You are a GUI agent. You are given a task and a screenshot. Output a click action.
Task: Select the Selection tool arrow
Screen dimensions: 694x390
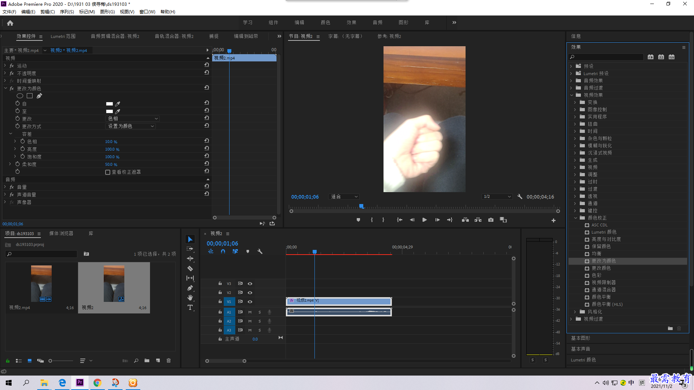click(x=190, y=239)
